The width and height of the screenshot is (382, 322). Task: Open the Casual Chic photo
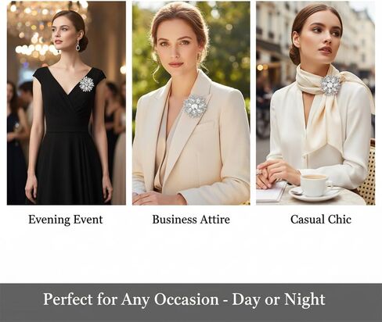(x=315, y=103)
